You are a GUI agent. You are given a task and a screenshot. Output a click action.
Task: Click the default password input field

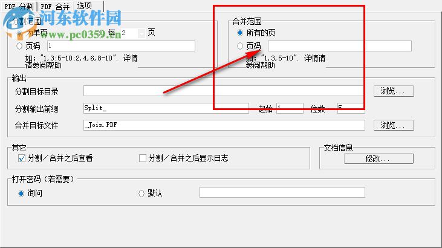[282, 192]
